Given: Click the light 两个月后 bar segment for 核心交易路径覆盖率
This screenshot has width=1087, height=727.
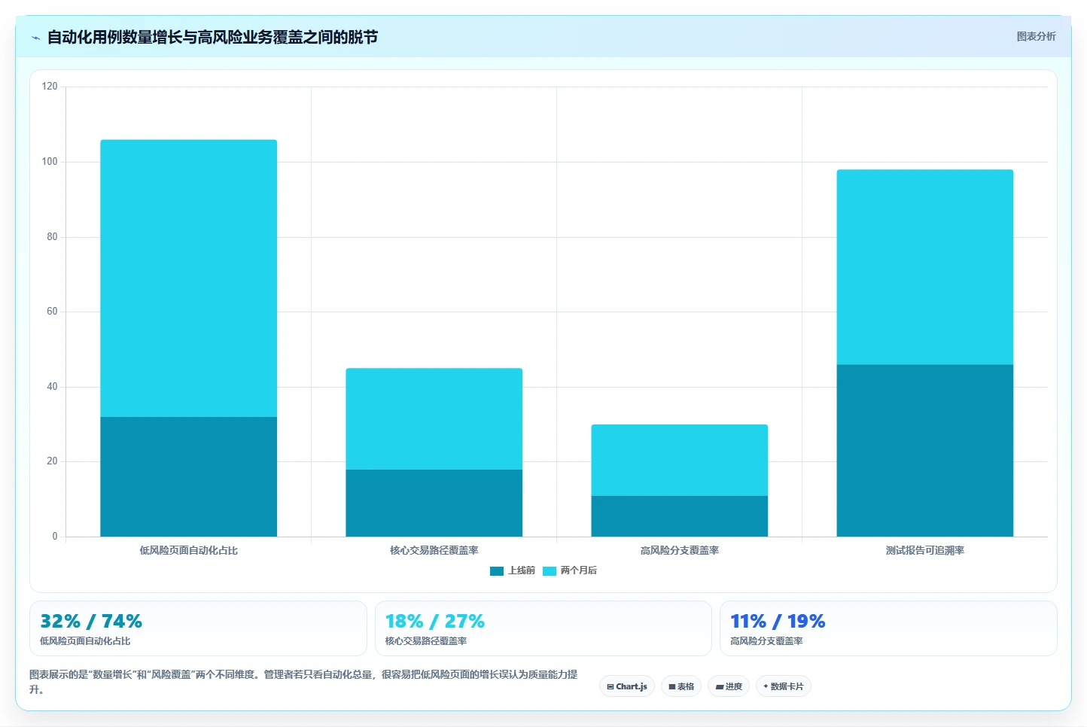Looking at the screenshot, I should (x=434, y=419).
